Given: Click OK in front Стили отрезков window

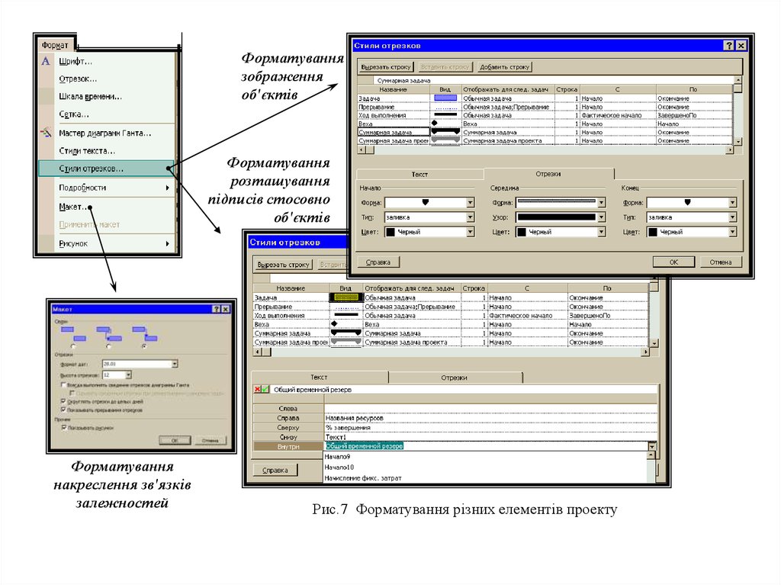Looking at the screenshot, I should pyautogui.click(x=673, y=262).
